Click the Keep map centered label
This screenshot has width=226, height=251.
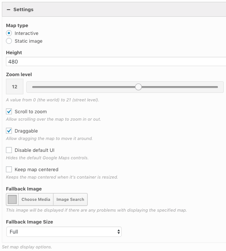(x=36, y=169)
